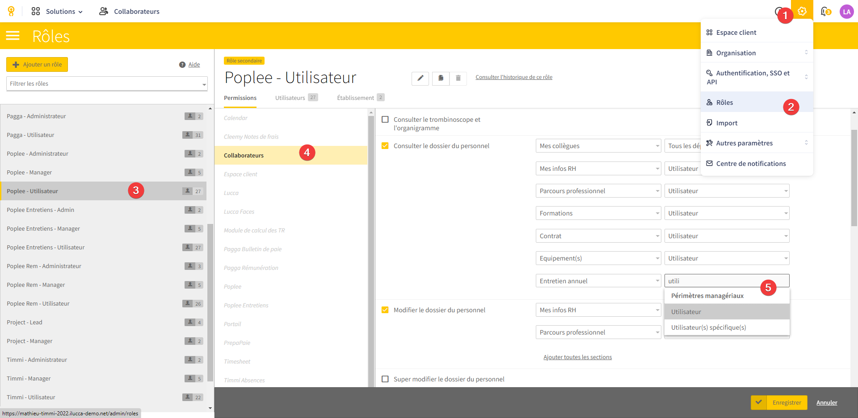Open Collaborateurs in the application list

tap(291, 155)
